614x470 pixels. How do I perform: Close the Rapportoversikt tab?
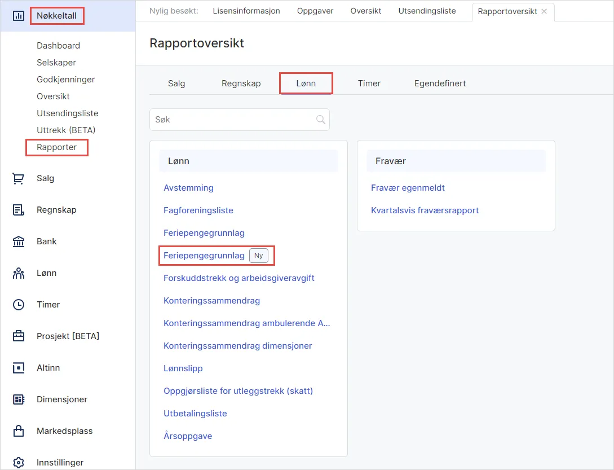point(543,11)
